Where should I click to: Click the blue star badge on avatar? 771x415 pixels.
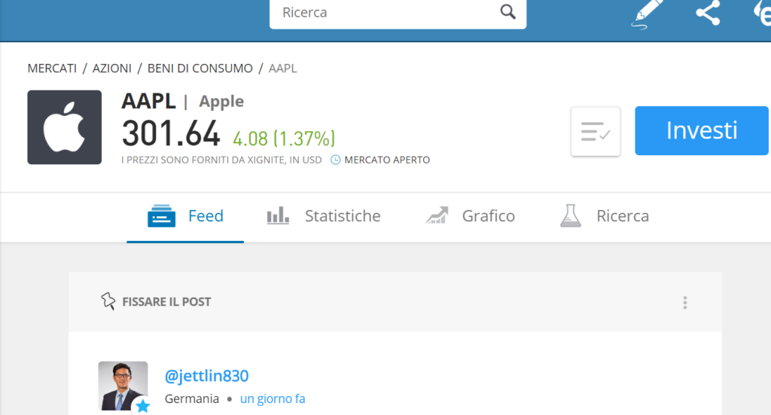[x=142, y=406]
